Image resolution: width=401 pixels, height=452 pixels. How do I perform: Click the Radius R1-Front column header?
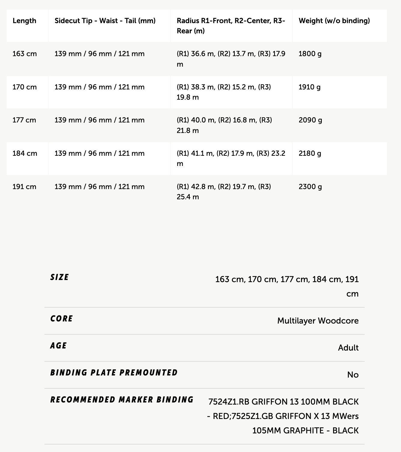coord(231,26)
